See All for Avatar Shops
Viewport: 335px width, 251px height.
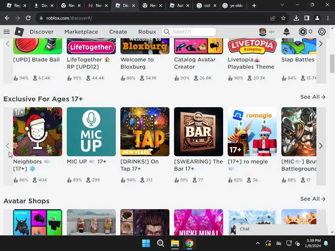point(313,199)
